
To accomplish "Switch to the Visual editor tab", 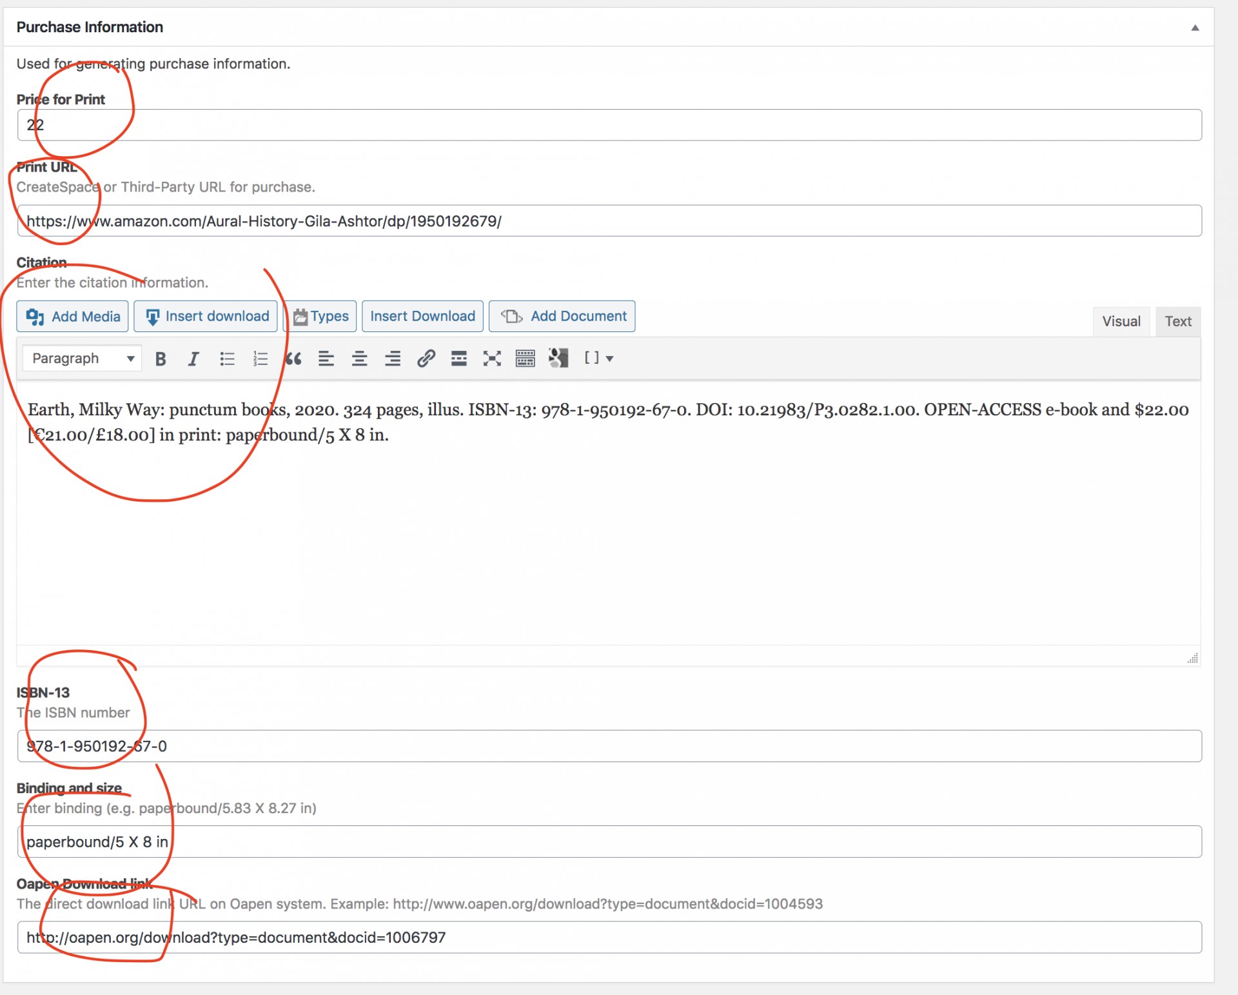I will click(1121, 321).
